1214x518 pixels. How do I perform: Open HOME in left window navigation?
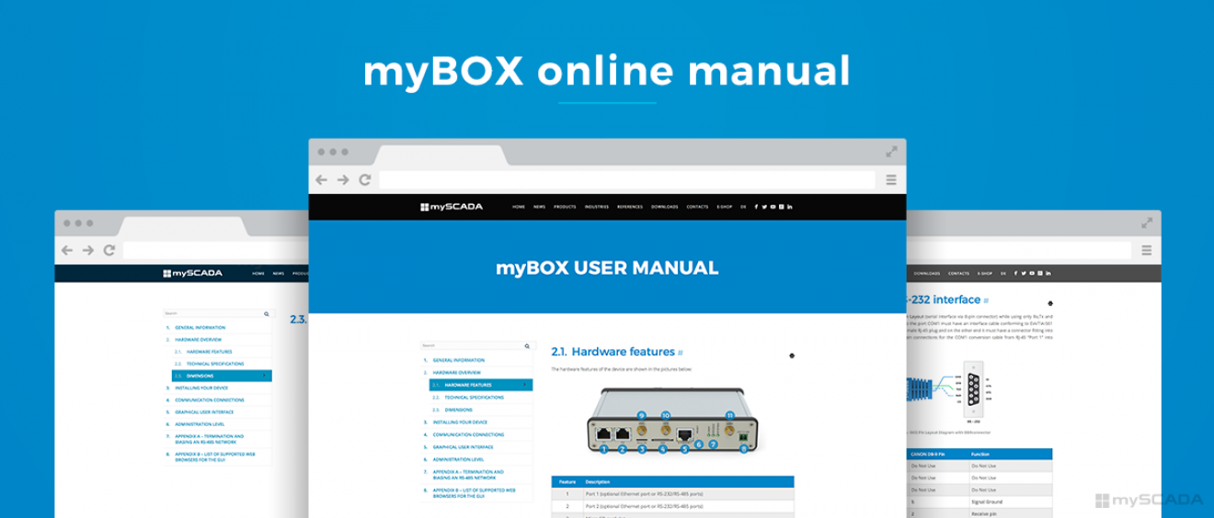(258, 274)
